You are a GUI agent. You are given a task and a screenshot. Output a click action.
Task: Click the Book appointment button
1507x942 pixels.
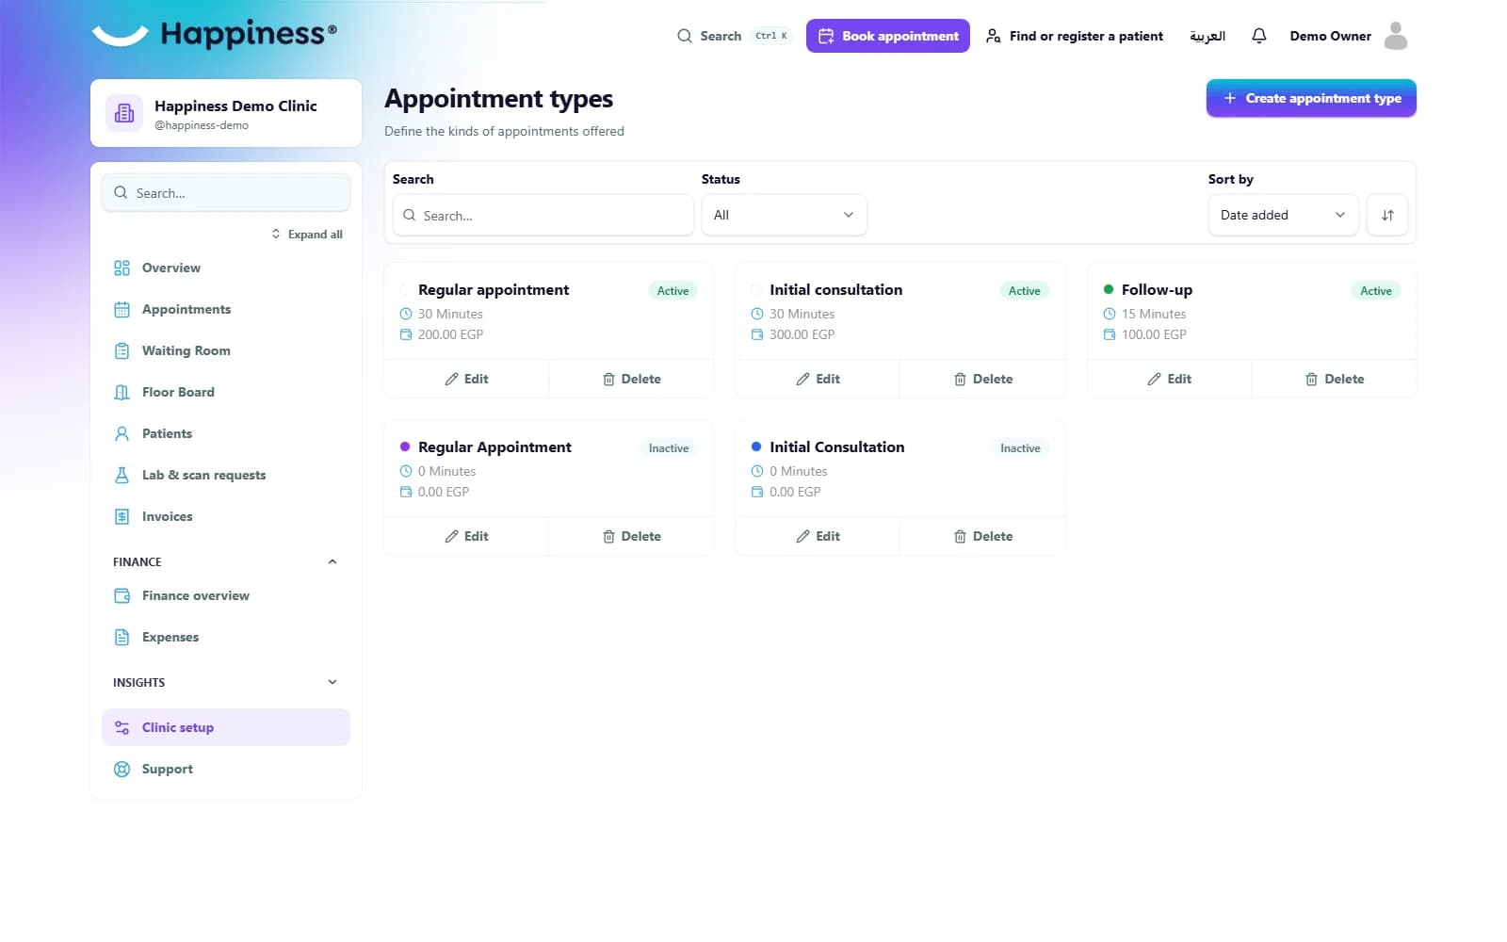point(887,36)
